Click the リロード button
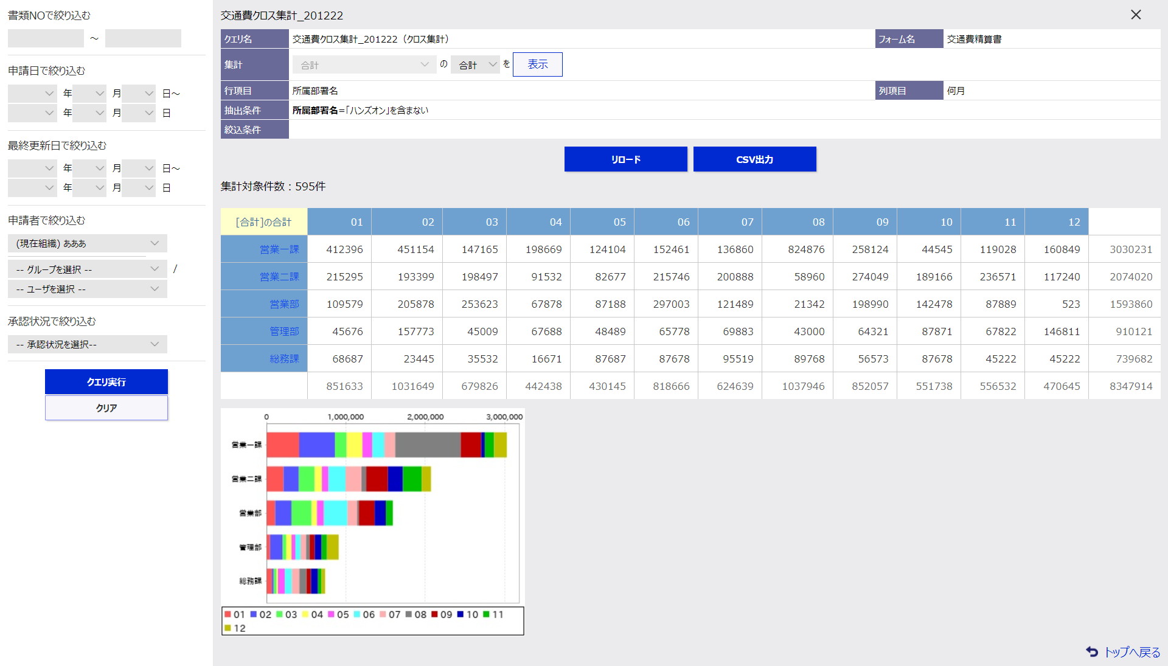Viewport: 1168px width, 666px height. 625,159
